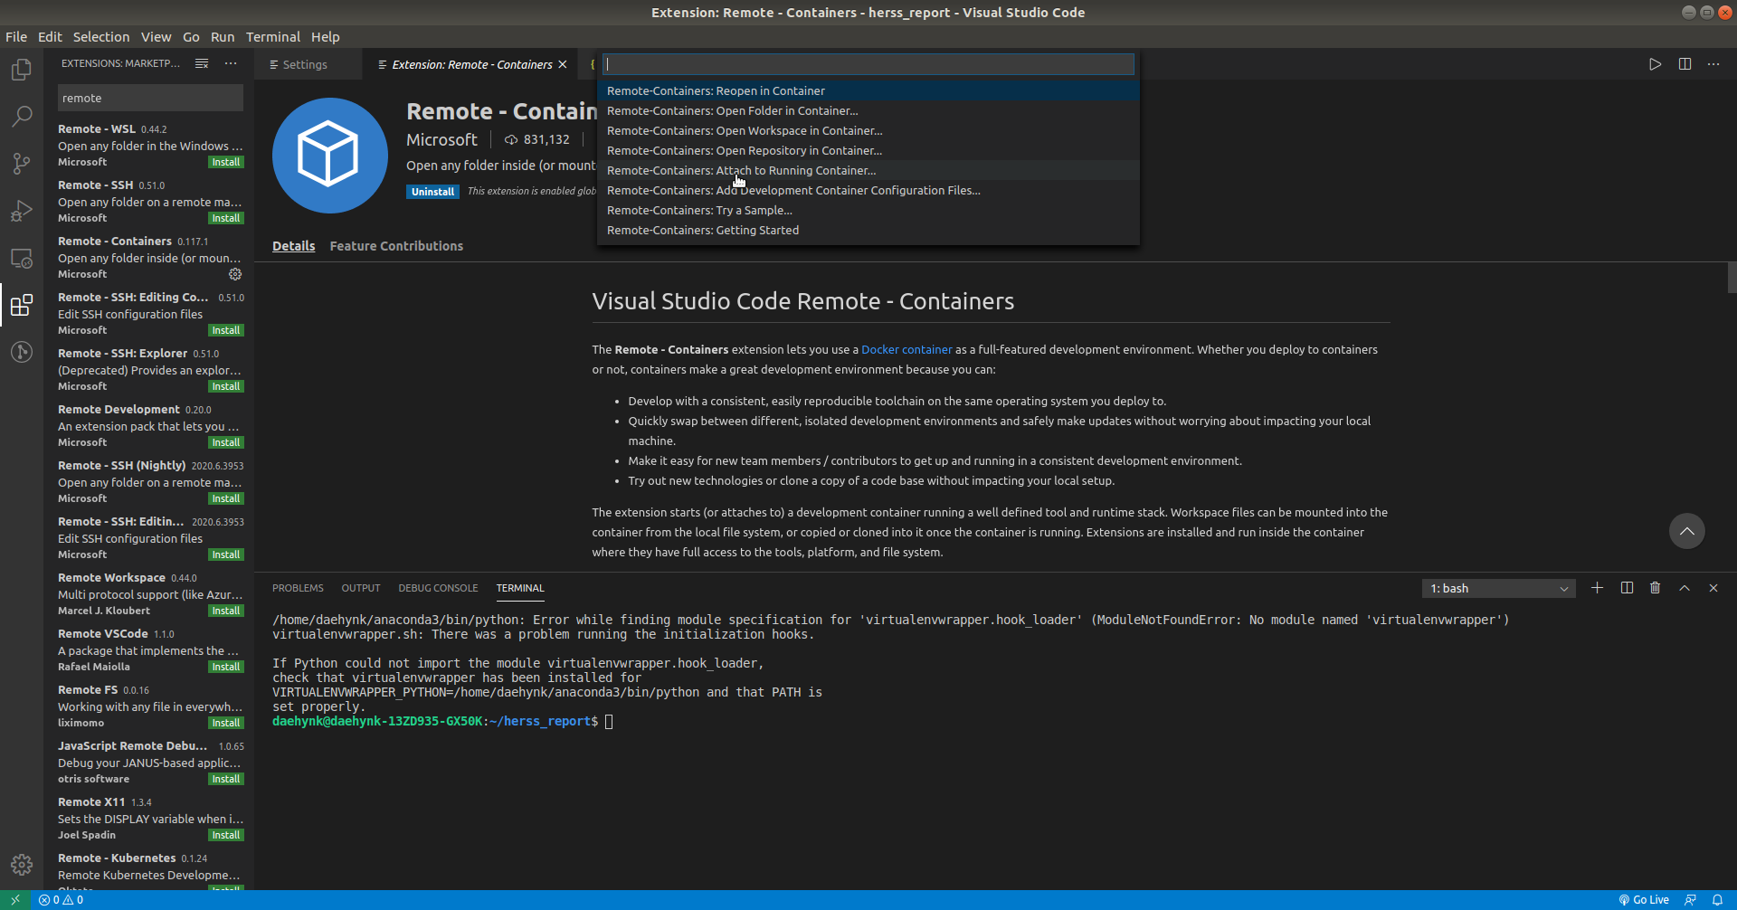1737x910 pixels.
Task: Open the Extensions view icon
Action: [x=22, y=305]
